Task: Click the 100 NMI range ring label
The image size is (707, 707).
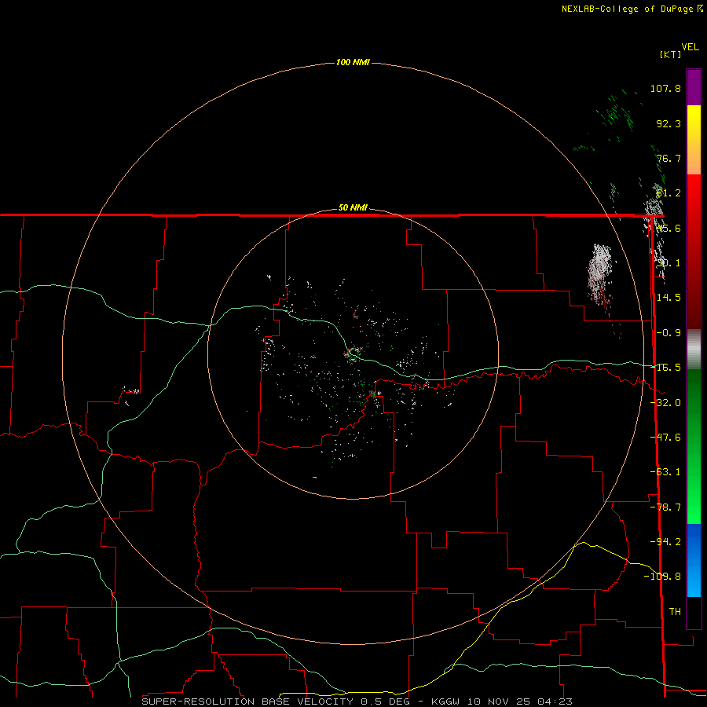Action: [353, 62]
